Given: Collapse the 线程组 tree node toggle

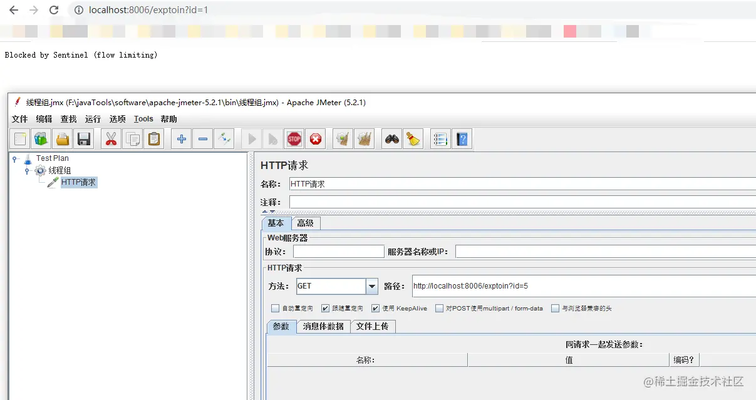Looking at the screenshot, I should 27,171.
